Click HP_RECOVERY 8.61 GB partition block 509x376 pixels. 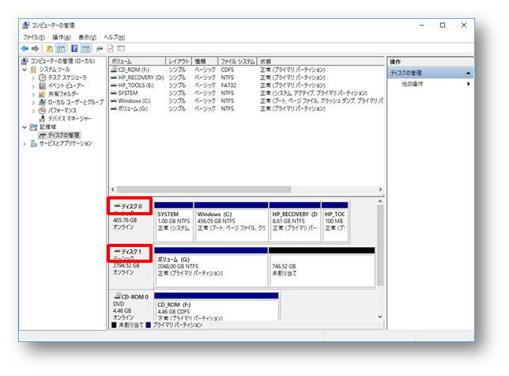(295, 222)
